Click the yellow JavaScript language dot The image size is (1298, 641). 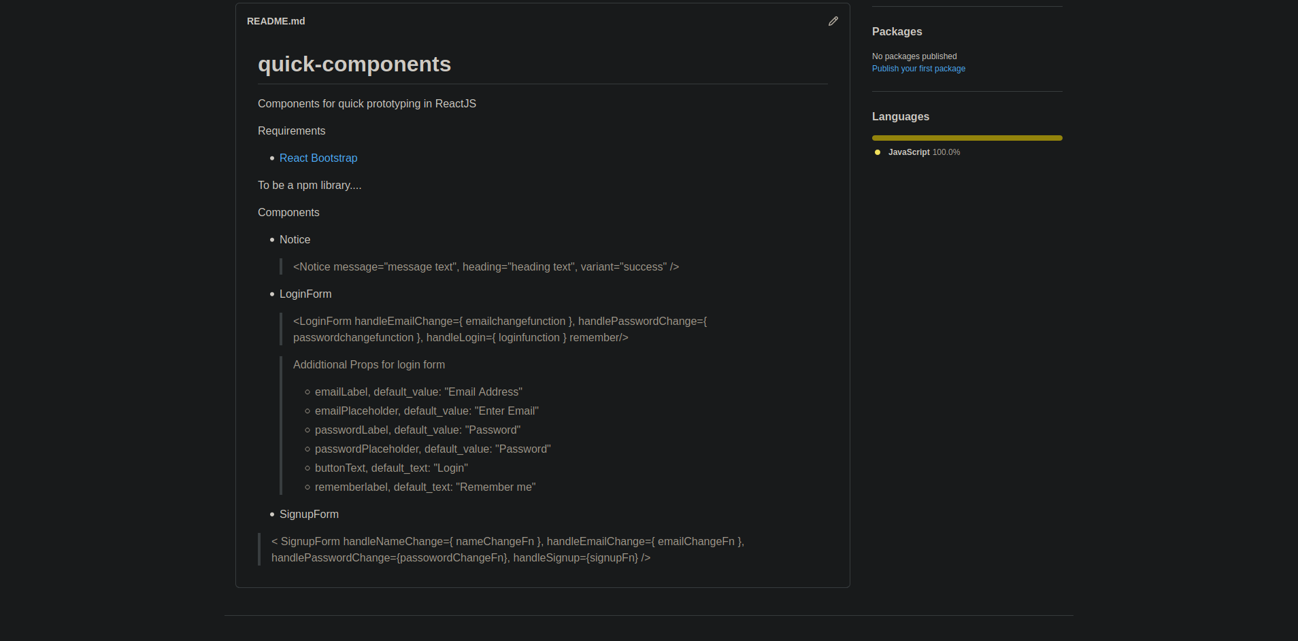(878, 152)
